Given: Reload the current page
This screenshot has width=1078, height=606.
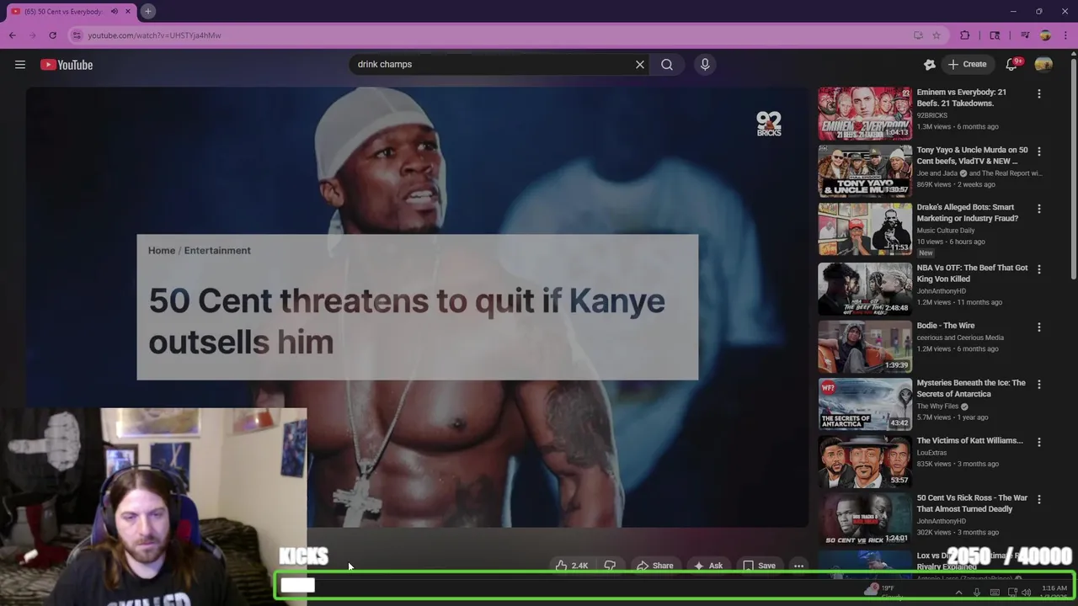Looking at the screenshot, I should pyautogui.click(x=52, y=35).
